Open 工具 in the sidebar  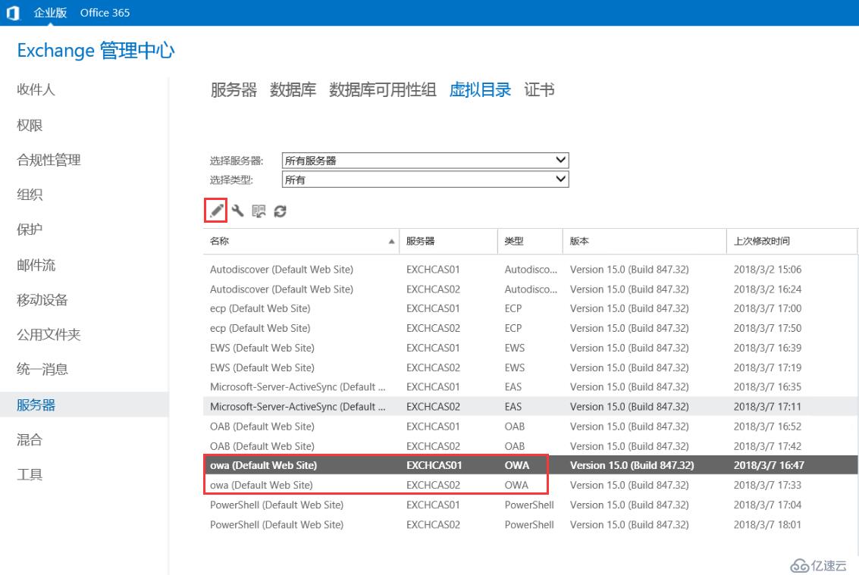coord(30,474)
